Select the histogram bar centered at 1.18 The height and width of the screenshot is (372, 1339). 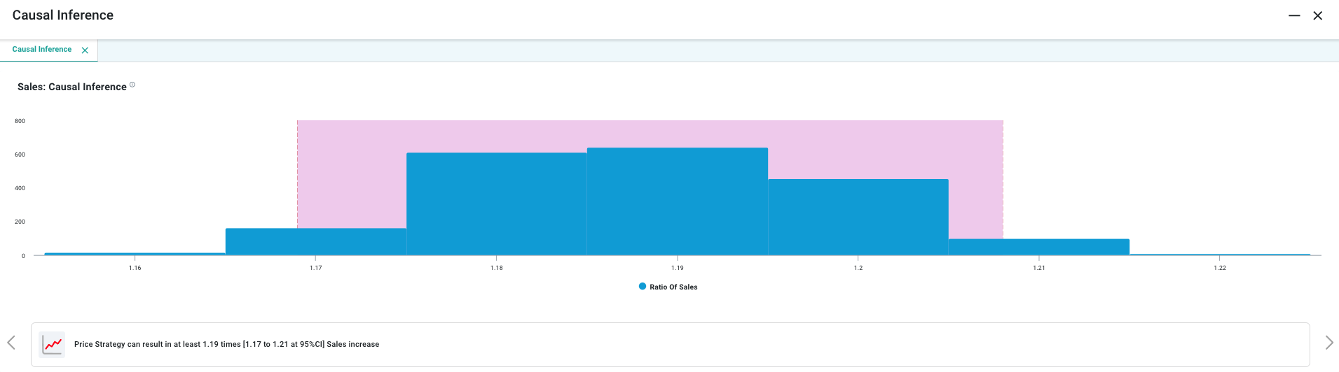496,204
